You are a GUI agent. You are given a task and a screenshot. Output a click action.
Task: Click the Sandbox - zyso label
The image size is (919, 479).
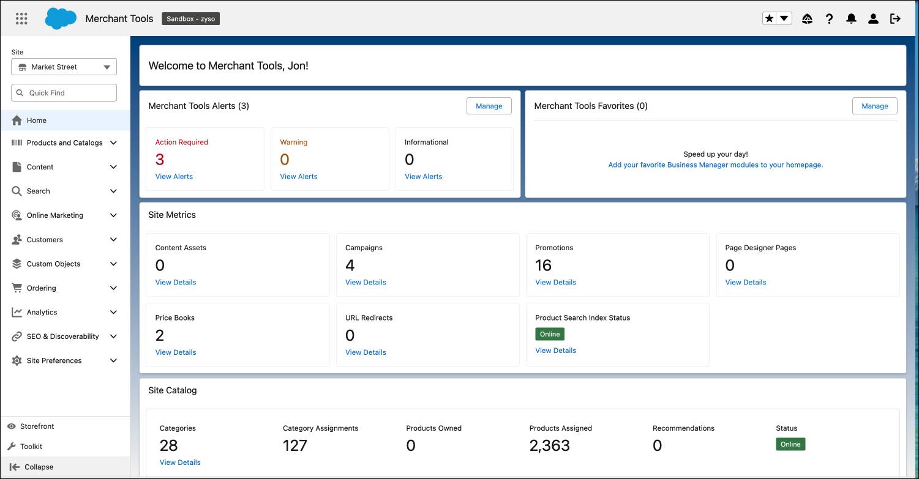click(190, 19)
